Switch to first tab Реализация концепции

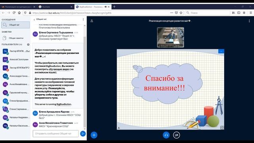pyautogui.click(x=18, y=7)
